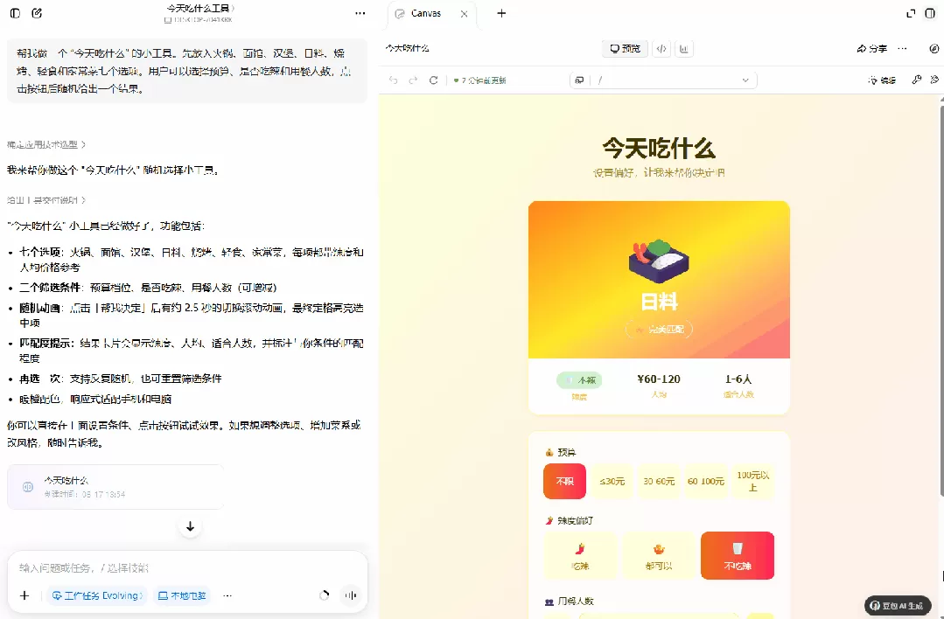Open the 今天吃什么 artifact card
Viewport: 944px width, 619px height.
tap(115, 487)
